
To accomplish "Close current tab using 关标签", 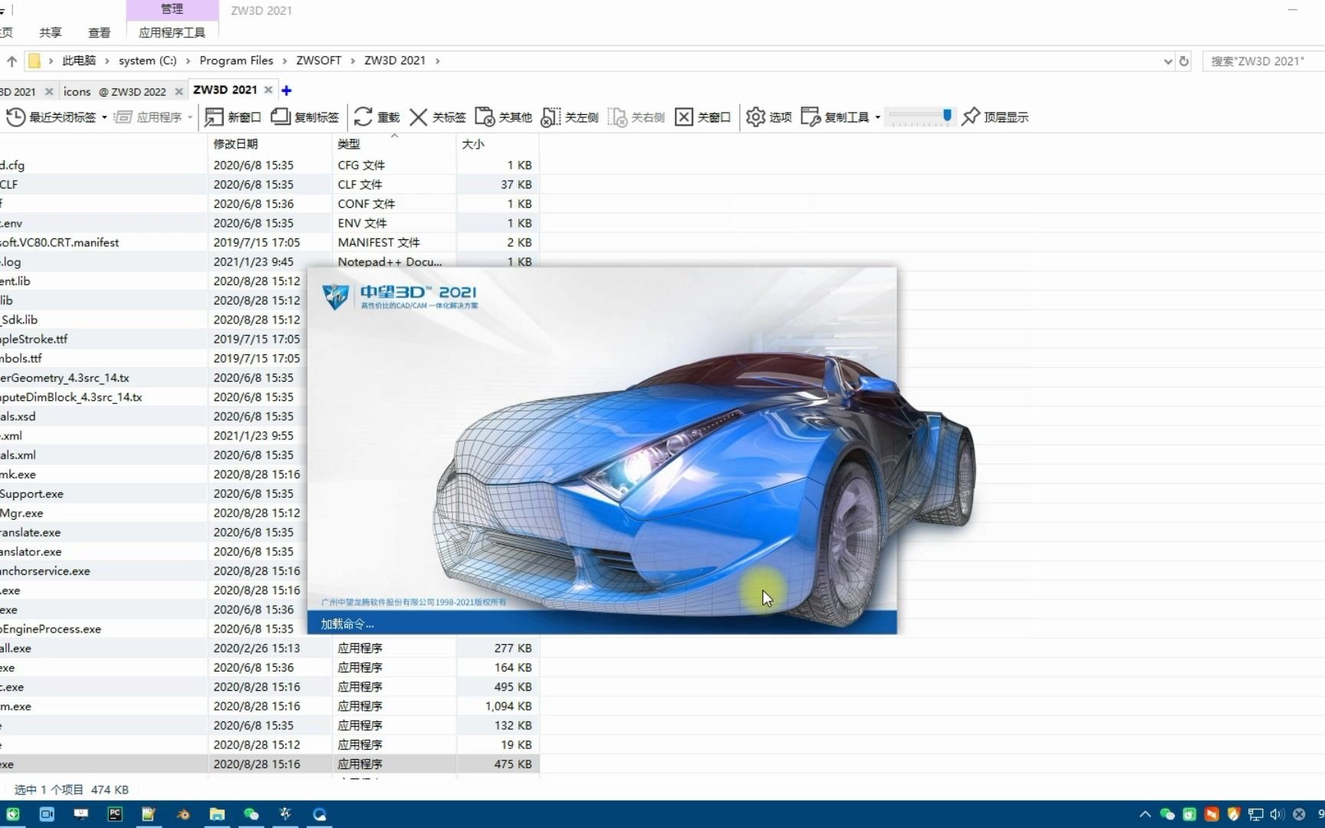I will click(x=437, y=117).
